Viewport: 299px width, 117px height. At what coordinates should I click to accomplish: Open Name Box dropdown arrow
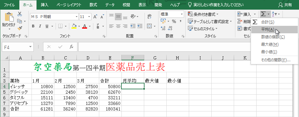(x=30, y=47)
